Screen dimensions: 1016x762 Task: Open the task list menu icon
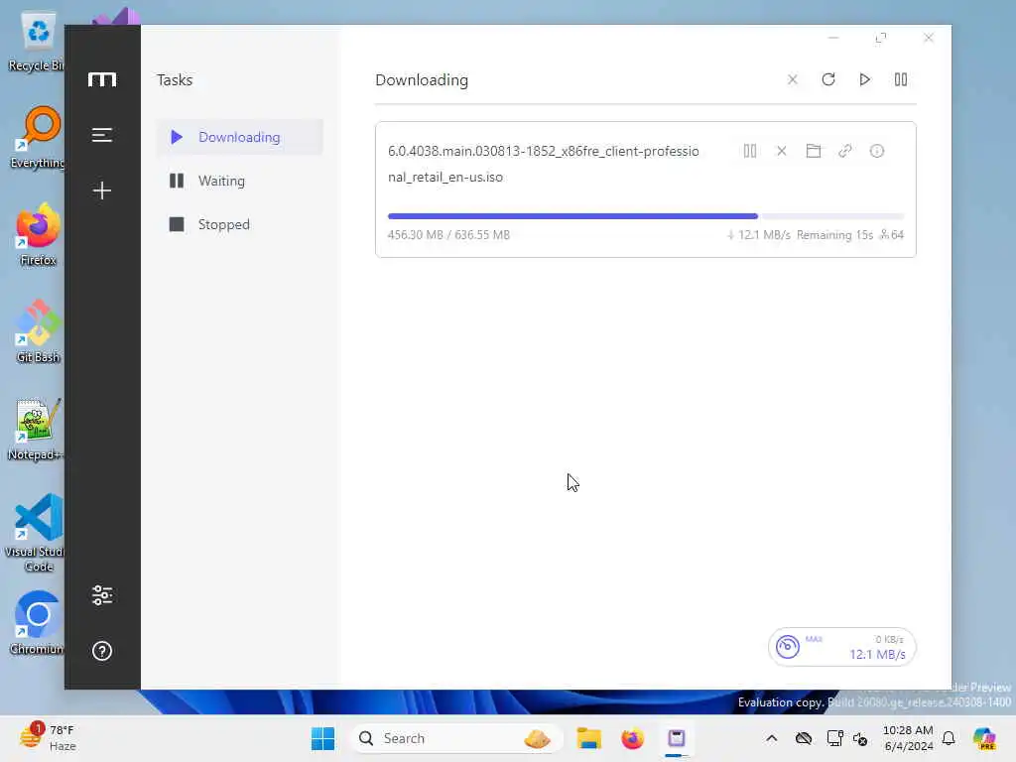(102, 135)
